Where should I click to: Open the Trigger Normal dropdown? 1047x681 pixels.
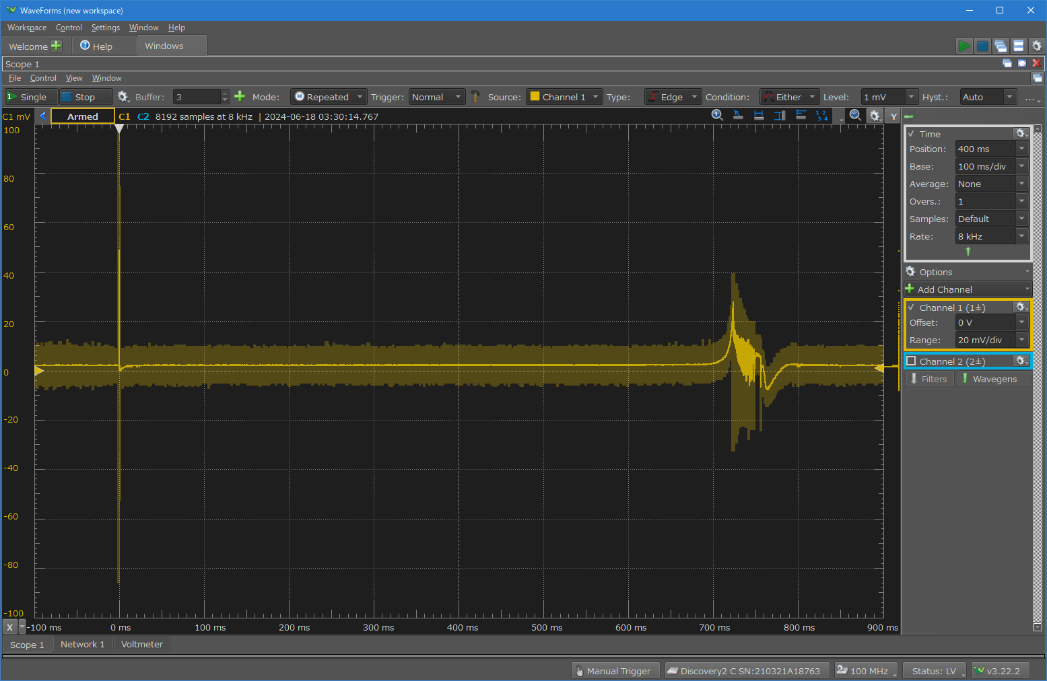click(436, 97)
